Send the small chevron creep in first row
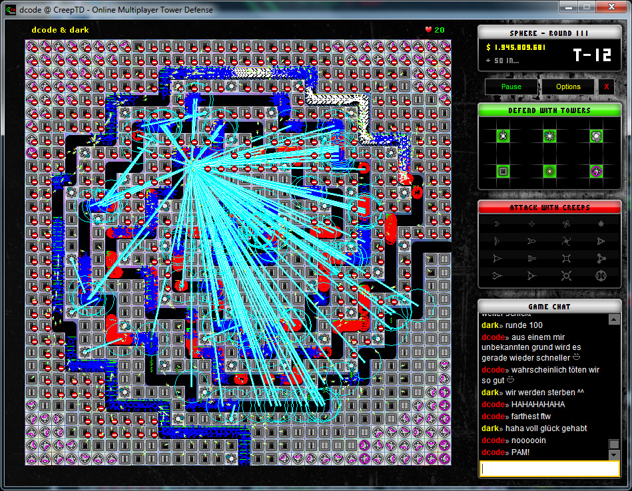The image size is (632, 491). (x=497, y=224)
